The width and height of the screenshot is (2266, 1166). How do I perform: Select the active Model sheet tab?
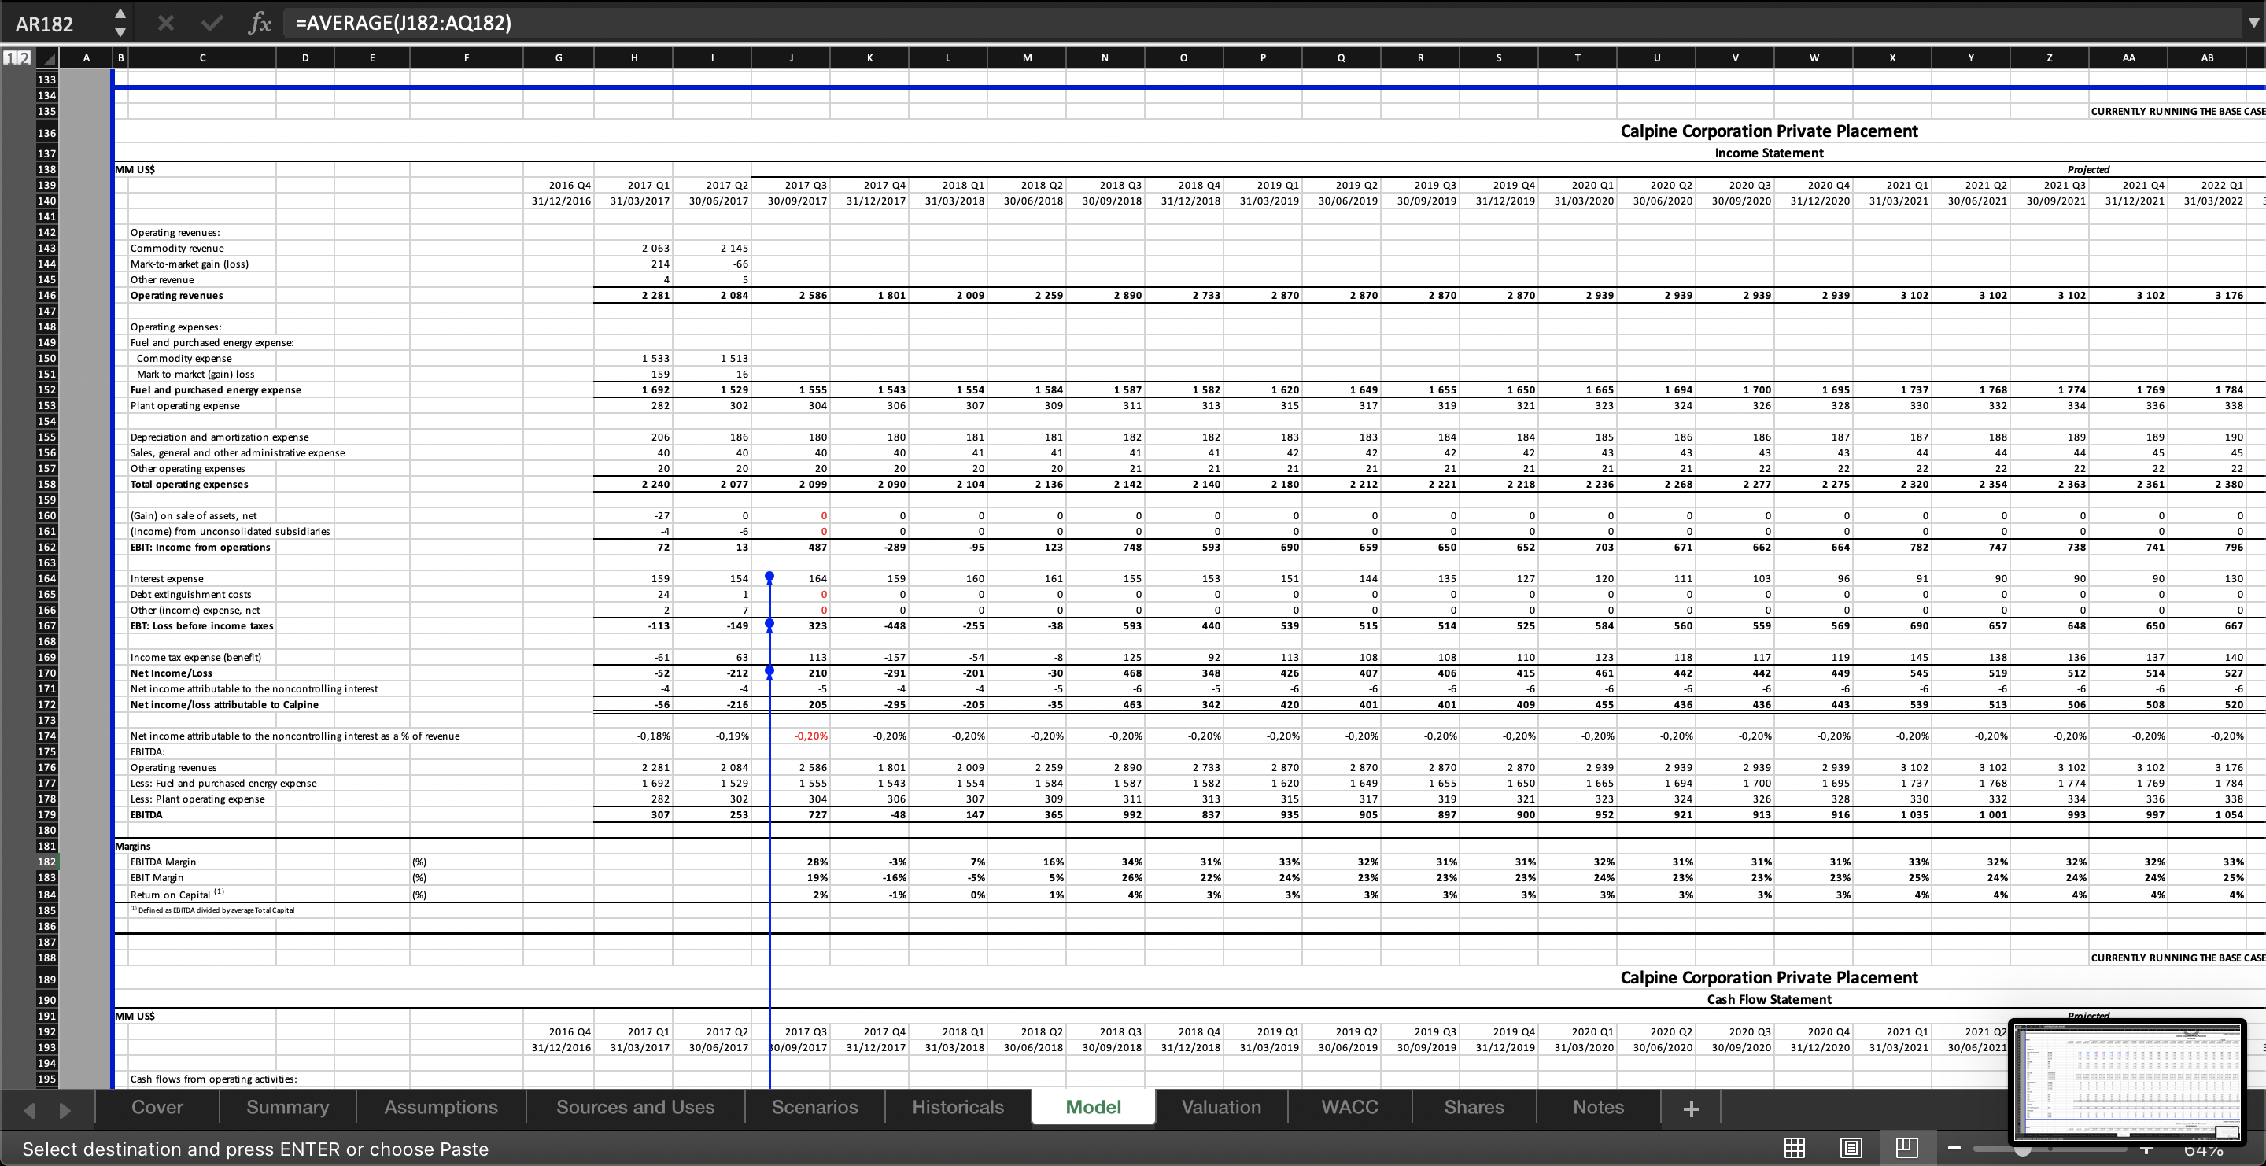[1094, 1107]
